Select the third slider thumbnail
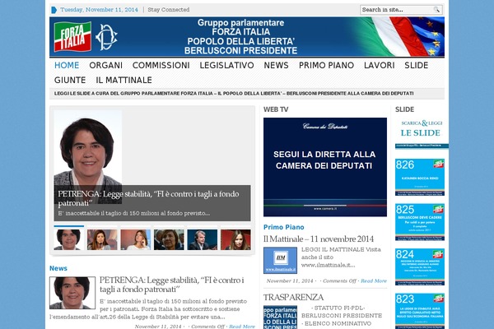 pos(136,239)
